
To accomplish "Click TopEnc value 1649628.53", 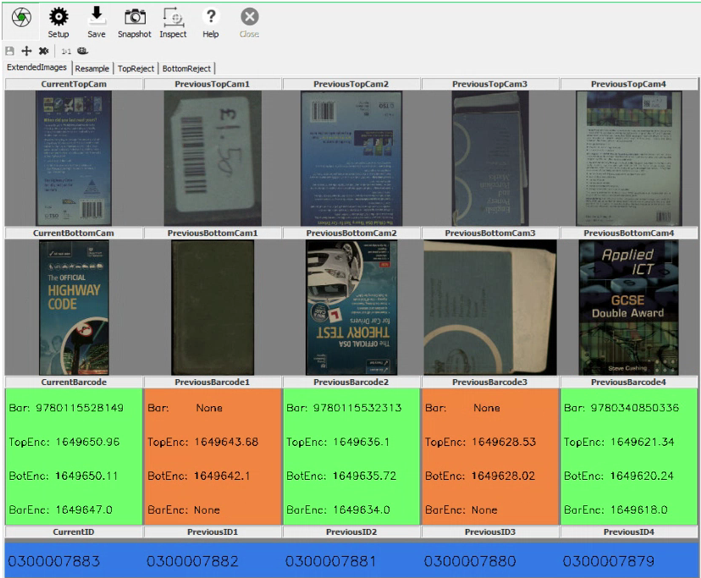I will [504, 442].
